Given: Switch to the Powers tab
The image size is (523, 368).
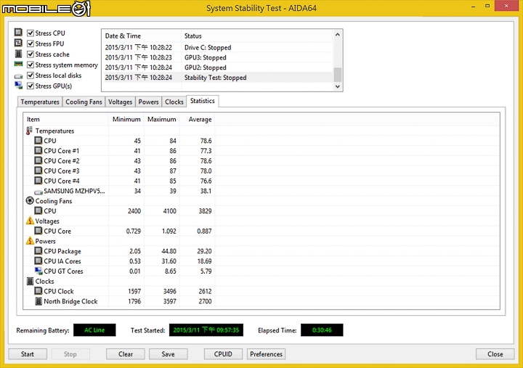Looking at the screenshot, I should [x=148, y=102].
